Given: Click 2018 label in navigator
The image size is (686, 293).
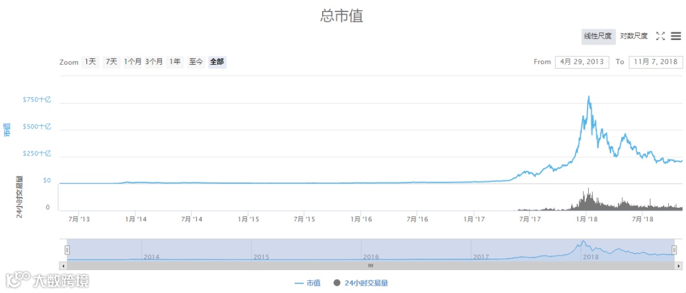Looking at the screenshot, I should (x=591, y=257).
